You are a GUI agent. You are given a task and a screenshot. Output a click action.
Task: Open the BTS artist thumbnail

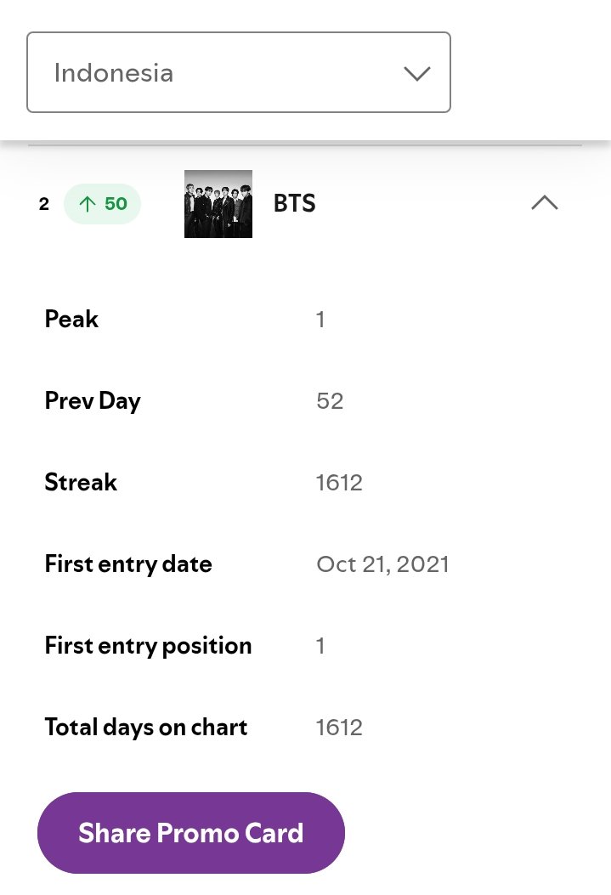218,204
